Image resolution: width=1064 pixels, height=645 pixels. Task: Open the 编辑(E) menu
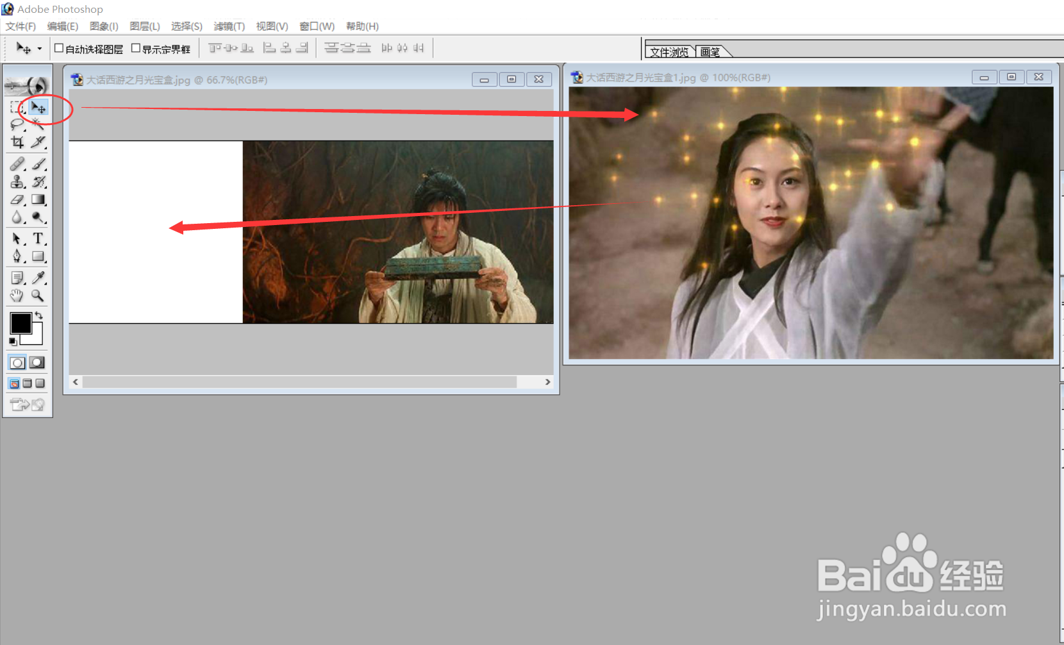pos(63,26)
